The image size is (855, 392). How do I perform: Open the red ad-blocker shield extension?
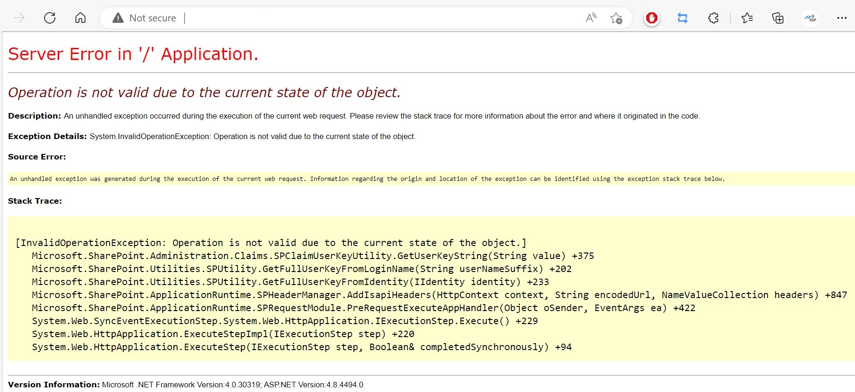tap(652, 18)
